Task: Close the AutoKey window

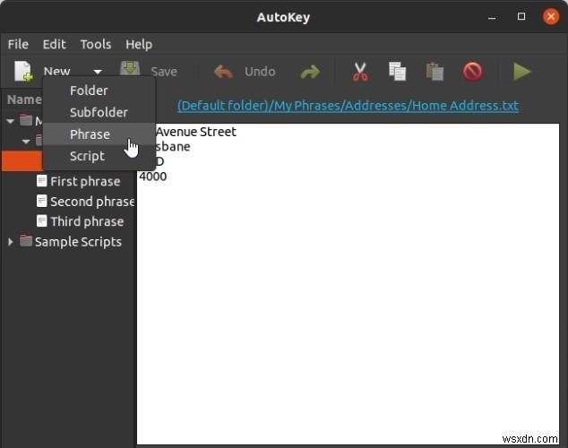Action: pyautogui.click(x=551, y=17)
